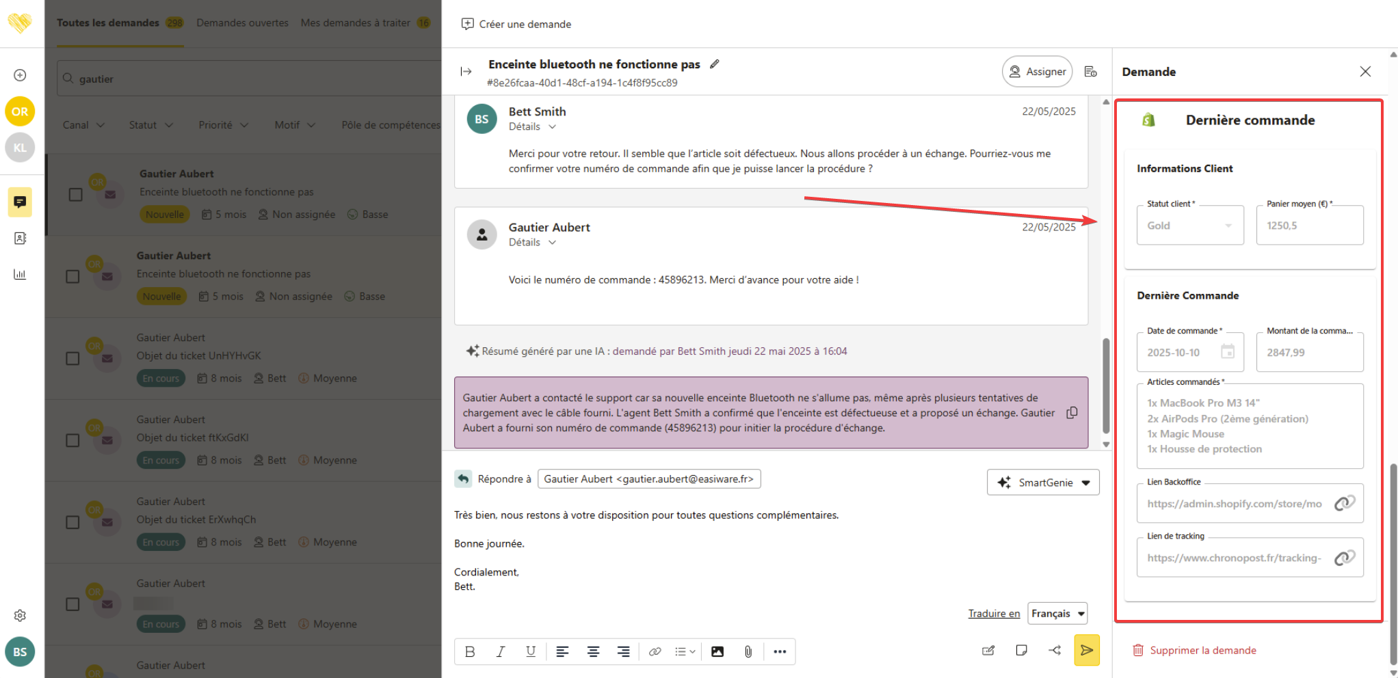
Task: Select checkbox for first Gautier Aubert ticket
Action: coord(76,195)
